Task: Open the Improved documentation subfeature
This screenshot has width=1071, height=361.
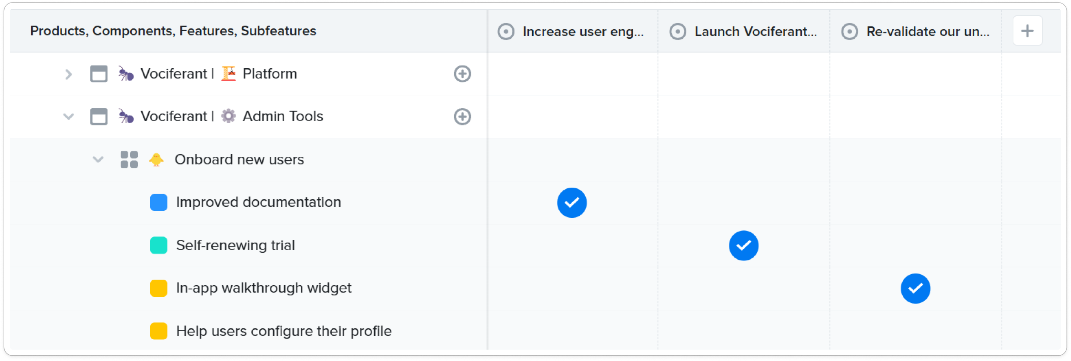Action: tap(258, 203)
